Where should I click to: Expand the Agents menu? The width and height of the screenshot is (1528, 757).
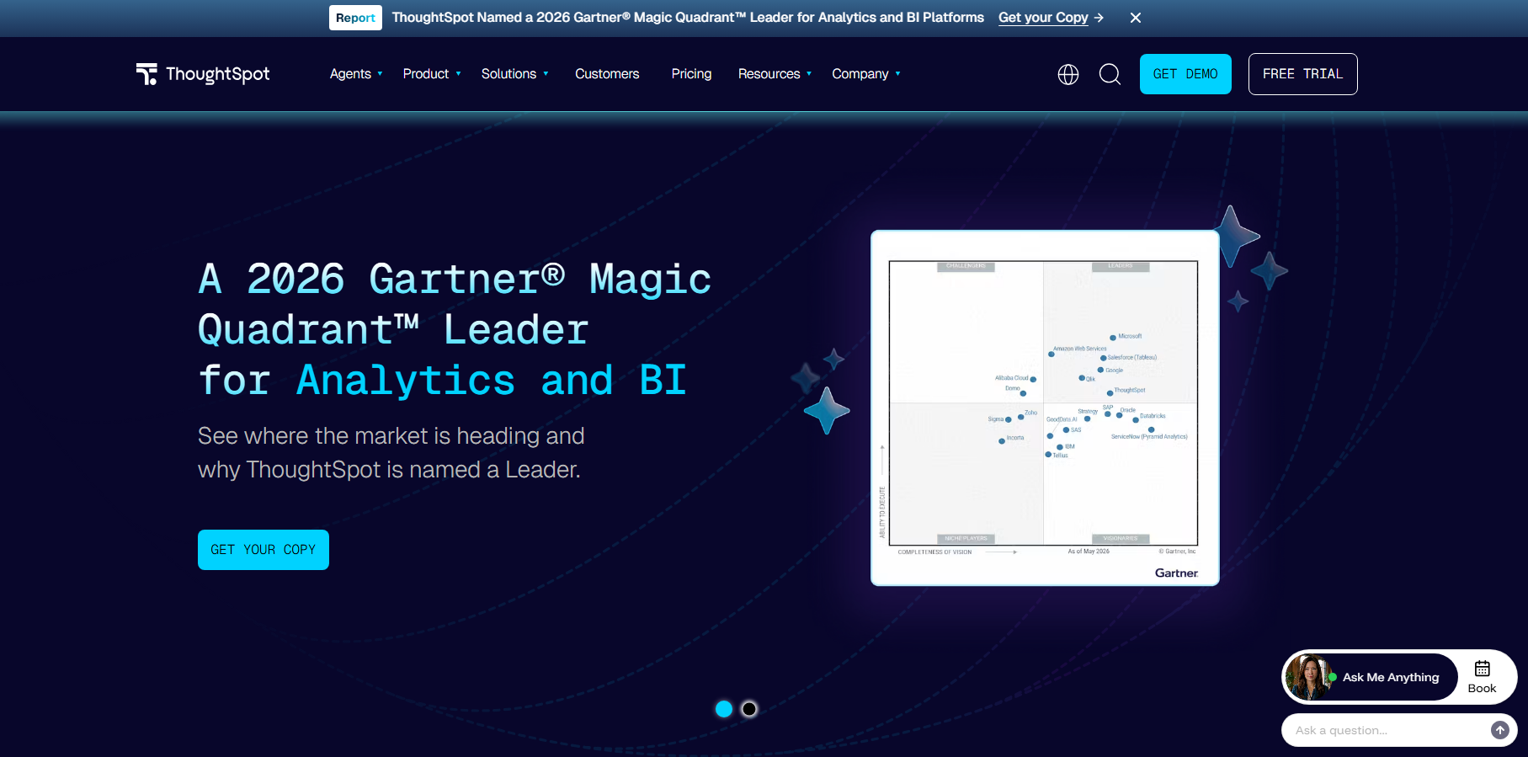click(356, 74)
